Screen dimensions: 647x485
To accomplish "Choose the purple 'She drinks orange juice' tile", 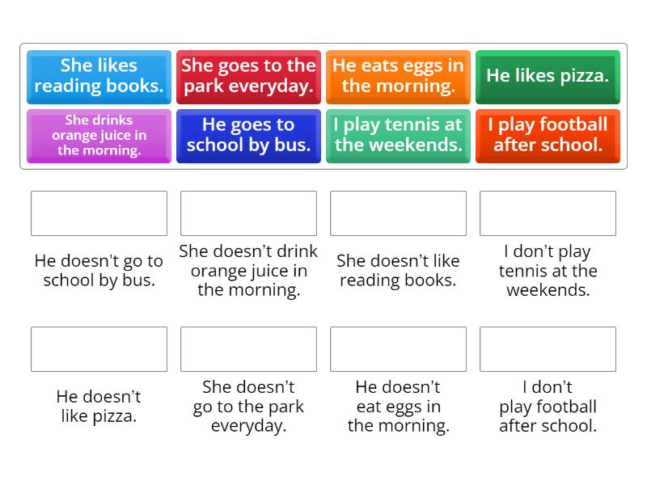I will click(x=99, y=136).
